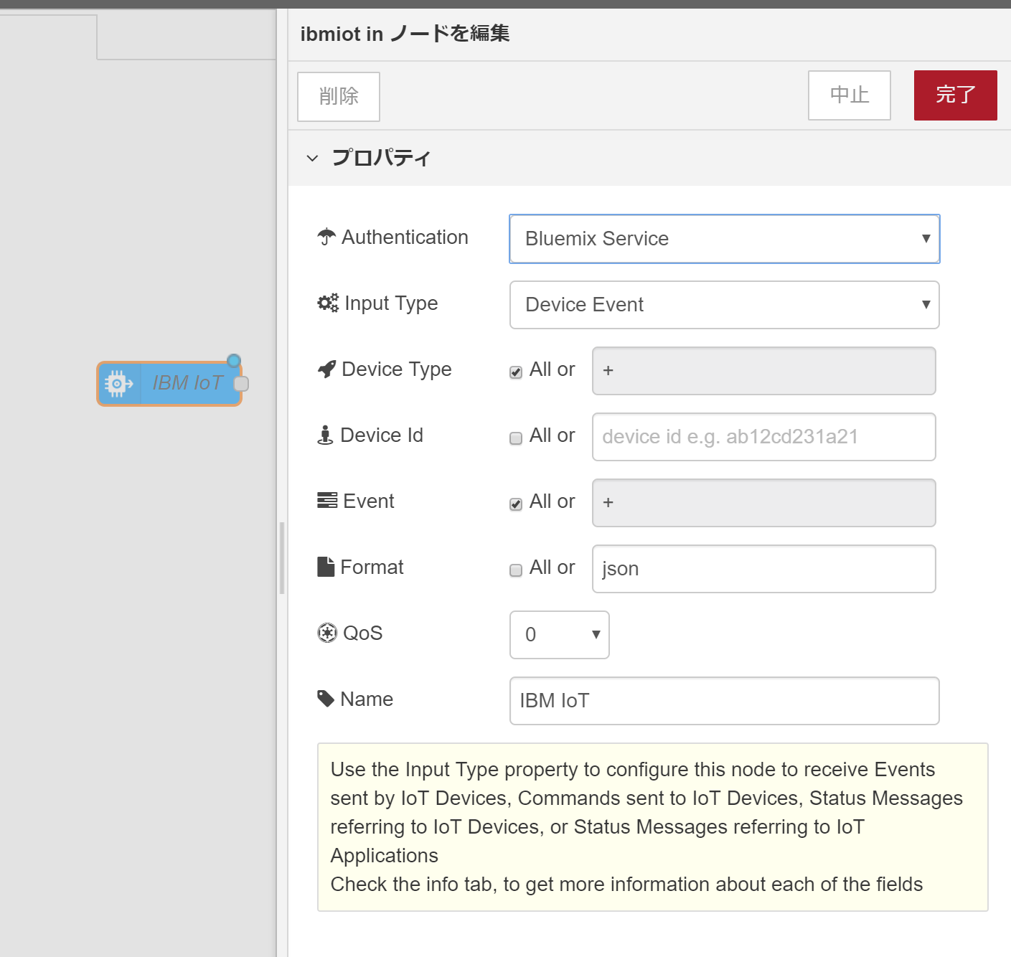Click the flow tab at top of canvas

(x=48, y=37)
